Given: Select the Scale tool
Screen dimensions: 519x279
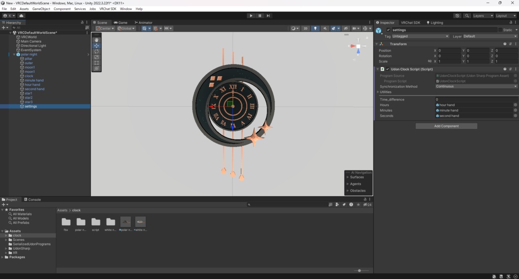Looking at the screenshot, I should point(96,57).
